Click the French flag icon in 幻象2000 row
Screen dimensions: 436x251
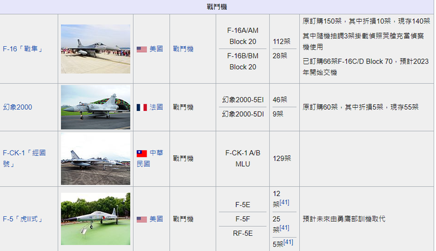142,107
